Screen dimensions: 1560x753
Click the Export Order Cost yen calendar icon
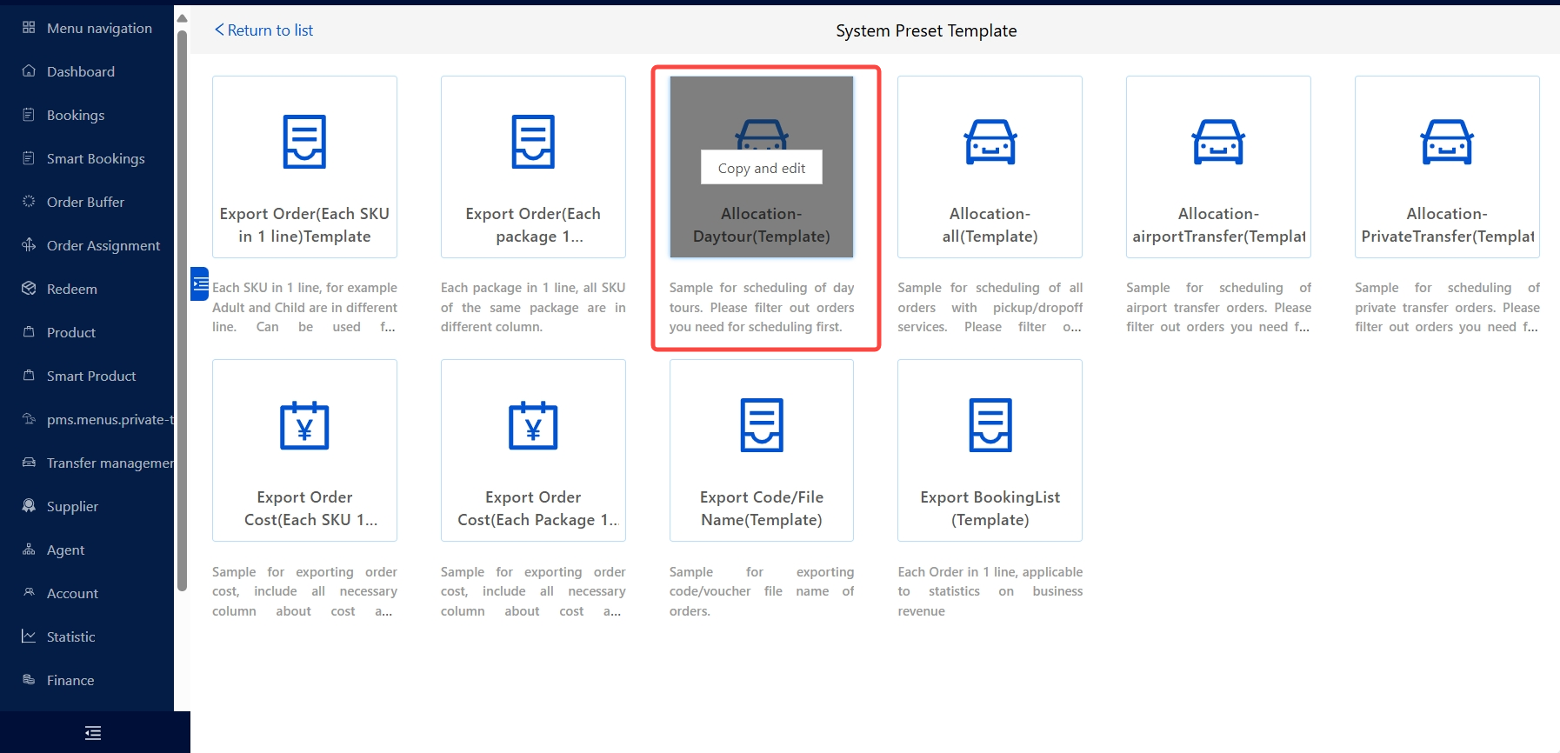304,425
